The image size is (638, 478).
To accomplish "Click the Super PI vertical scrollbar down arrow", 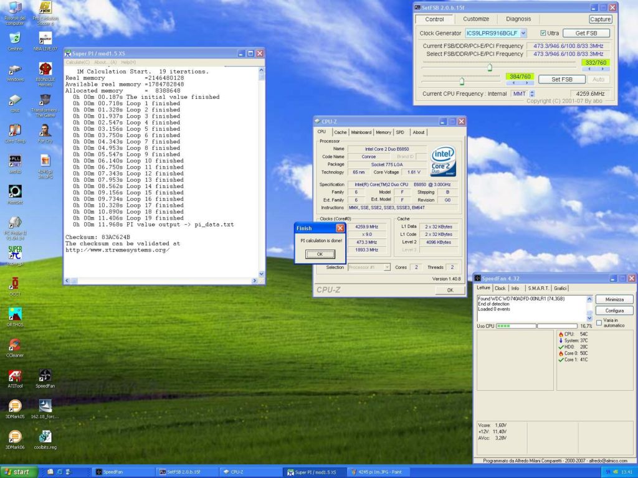I will 261,274.
